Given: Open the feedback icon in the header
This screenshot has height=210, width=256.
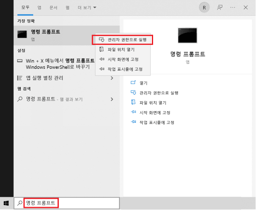Looking at the screenshot, I should (219, 7).
